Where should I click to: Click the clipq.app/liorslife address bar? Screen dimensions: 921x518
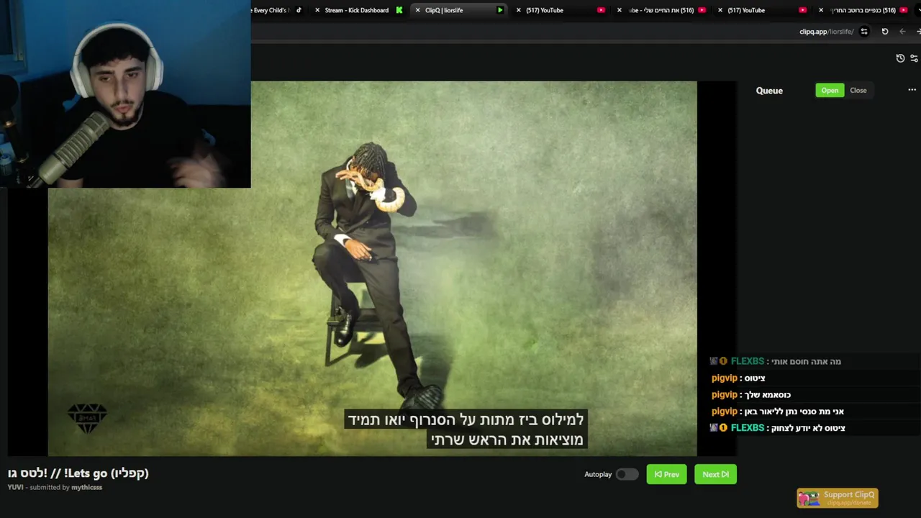826,32
